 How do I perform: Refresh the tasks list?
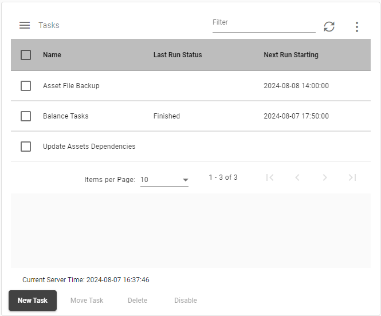tap(329, 26)
